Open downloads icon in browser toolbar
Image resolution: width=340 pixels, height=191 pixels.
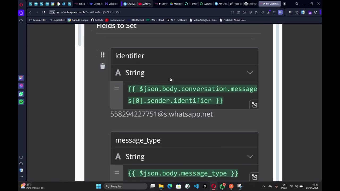point(268,12)
